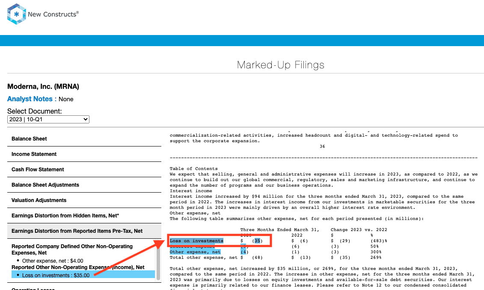The image size is (484, 290).
Task: Open the Valuation Adjustments section
Action: (x=84, y=200)
